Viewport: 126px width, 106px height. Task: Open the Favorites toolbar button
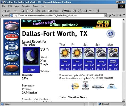tap(54, 11)
